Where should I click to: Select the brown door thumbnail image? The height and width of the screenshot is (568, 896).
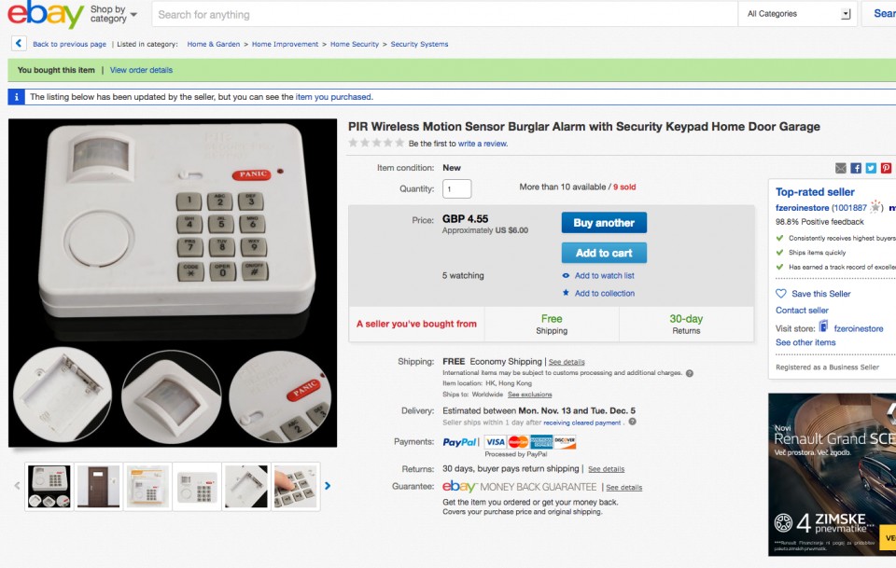pos(98,486)
